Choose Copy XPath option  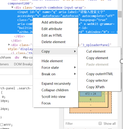99,87
